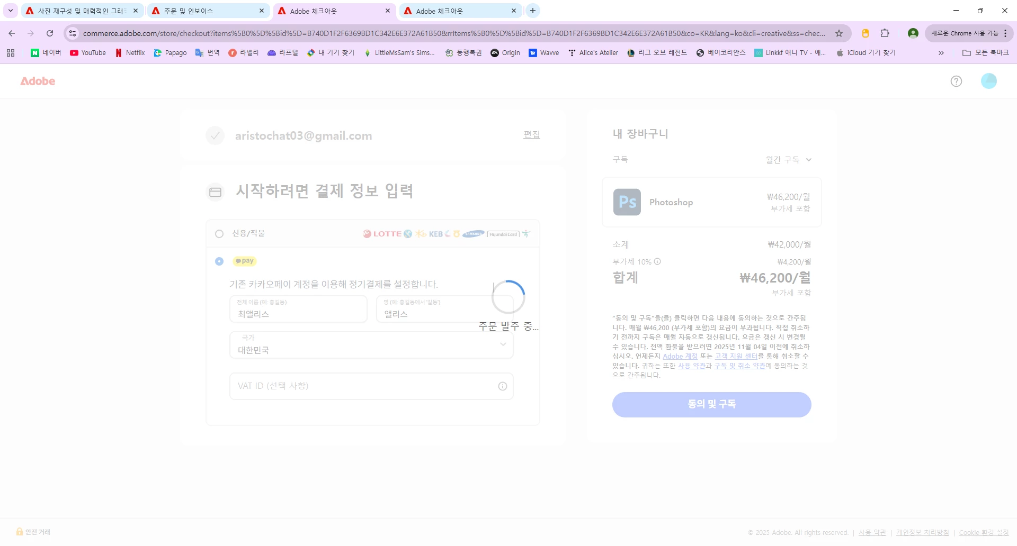The width and height of the screenshot is (1017, 546).
Task: Click the Kakao pay logo badge
Action: tap(245, 261)
